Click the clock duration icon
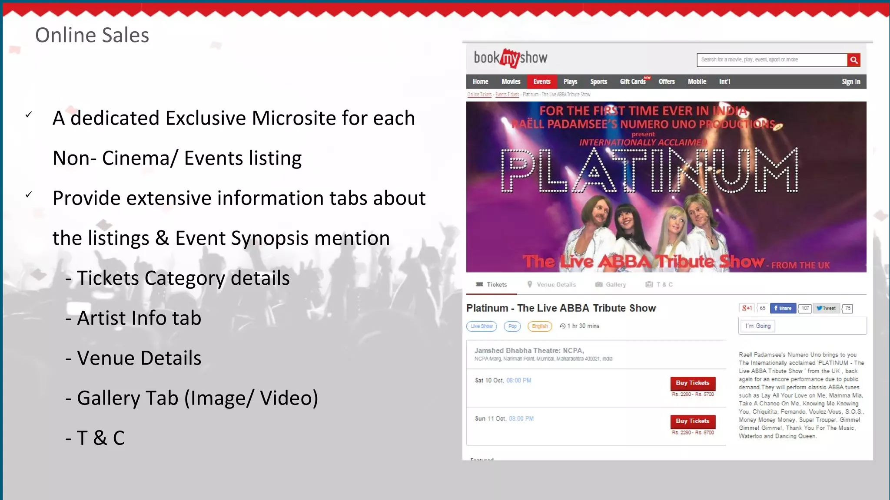This screenshot has width=890, height=500. 562,326
